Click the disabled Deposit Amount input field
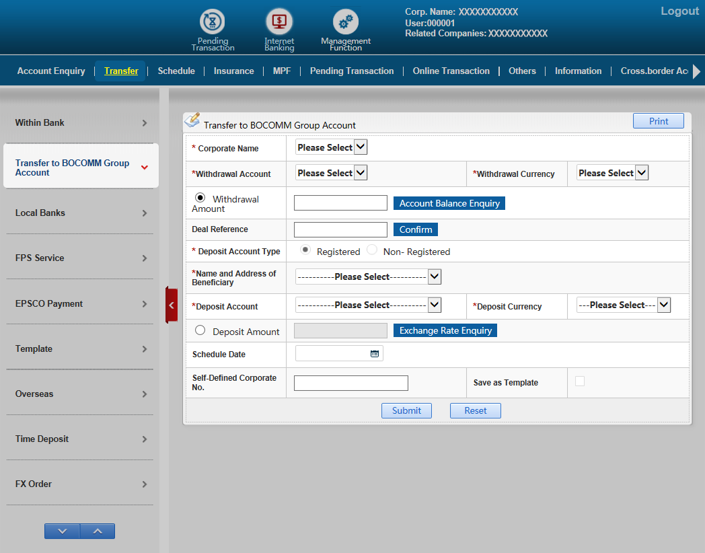The image size is (705, 553). [x=340, y=330]
